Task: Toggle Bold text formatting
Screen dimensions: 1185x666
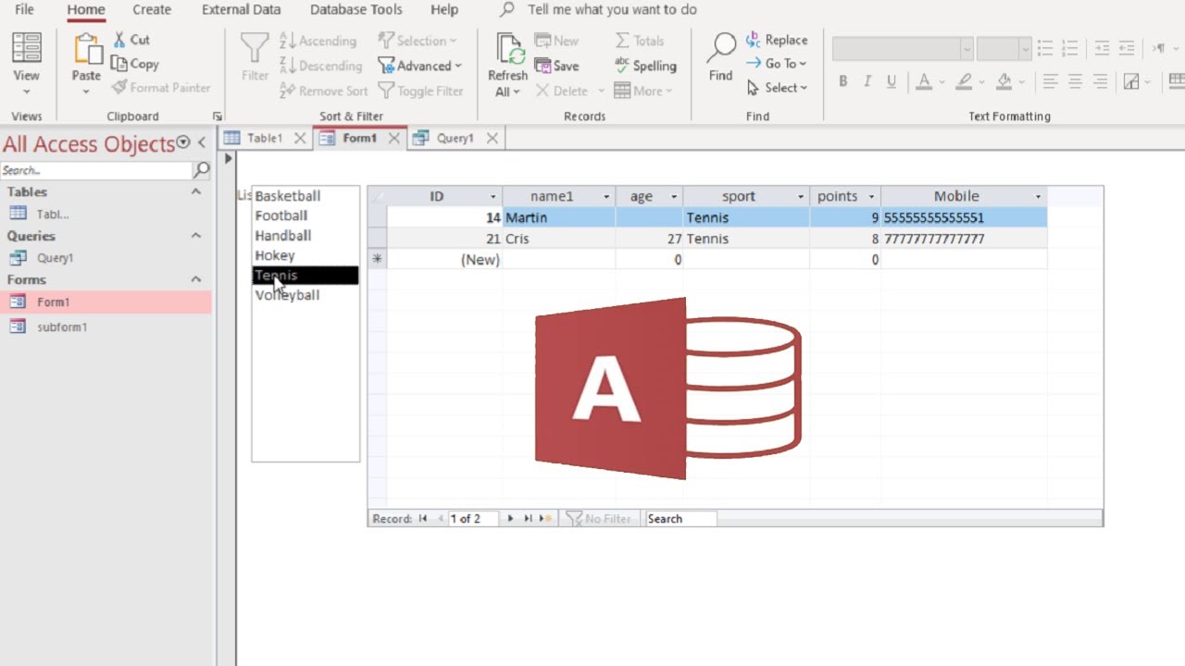Action: click(842, 81)
